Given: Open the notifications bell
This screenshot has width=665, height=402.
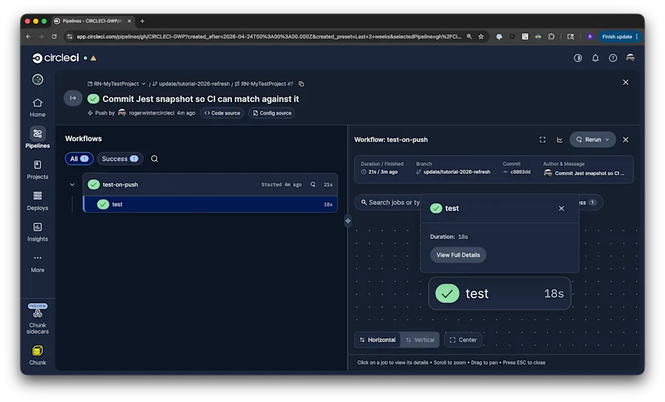Looking at the screenshot, I should pyautogui.click(x=595, y=58).
